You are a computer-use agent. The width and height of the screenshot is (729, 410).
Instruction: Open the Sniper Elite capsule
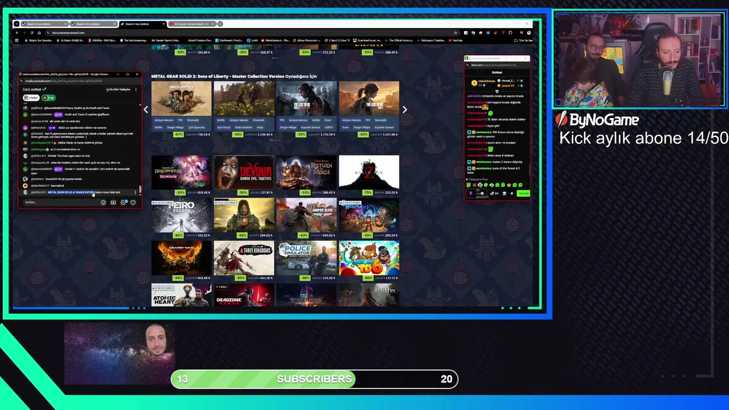(306, 216)
